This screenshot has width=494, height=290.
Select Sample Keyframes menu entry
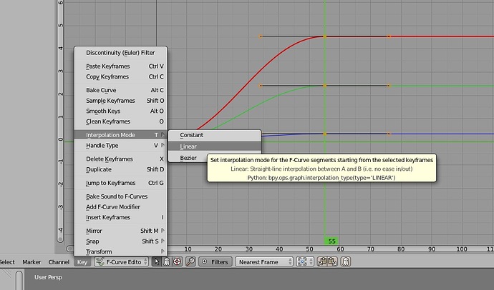pyautogui.click(x=120, y=101)
